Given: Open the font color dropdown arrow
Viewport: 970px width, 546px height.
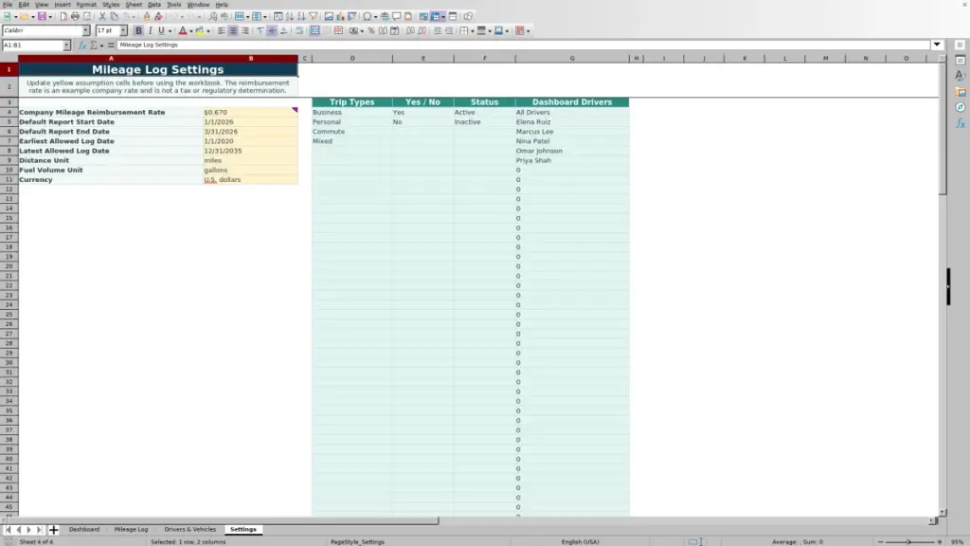Looking at the screenshot, I should click(x=191, y=31).
